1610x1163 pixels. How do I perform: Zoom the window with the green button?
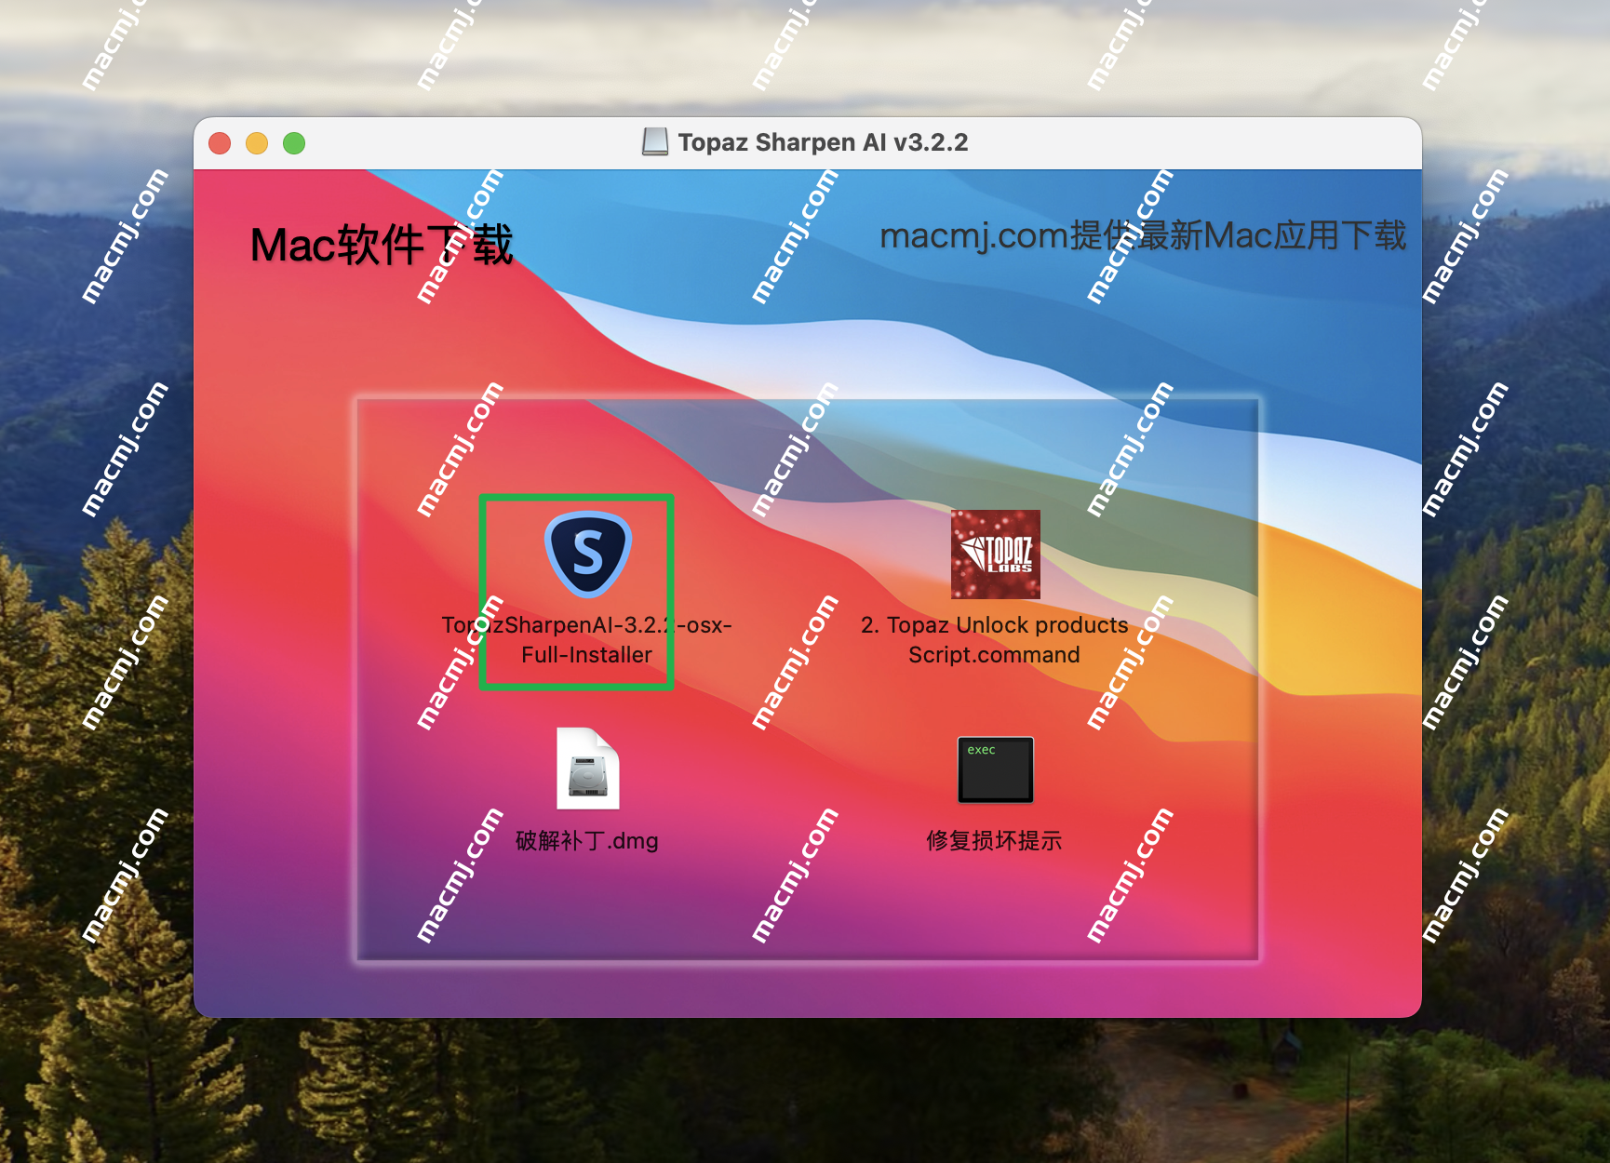[x=294, y=143]
